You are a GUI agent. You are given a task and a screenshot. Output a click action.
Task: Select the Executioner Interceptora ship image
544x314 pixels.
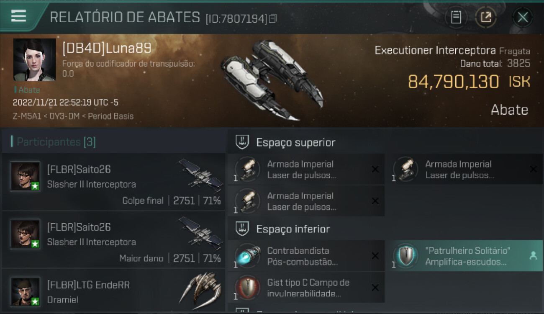271,80
